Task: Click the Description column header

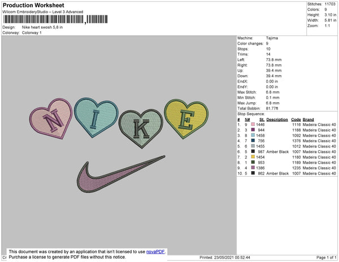Action: pyautogui.click(x=277, y=120)
